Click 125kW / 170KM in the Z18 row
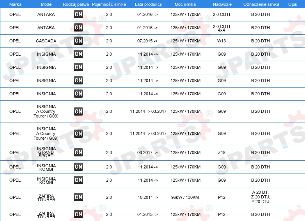The image size is (305, 221). tap(185, 153)
